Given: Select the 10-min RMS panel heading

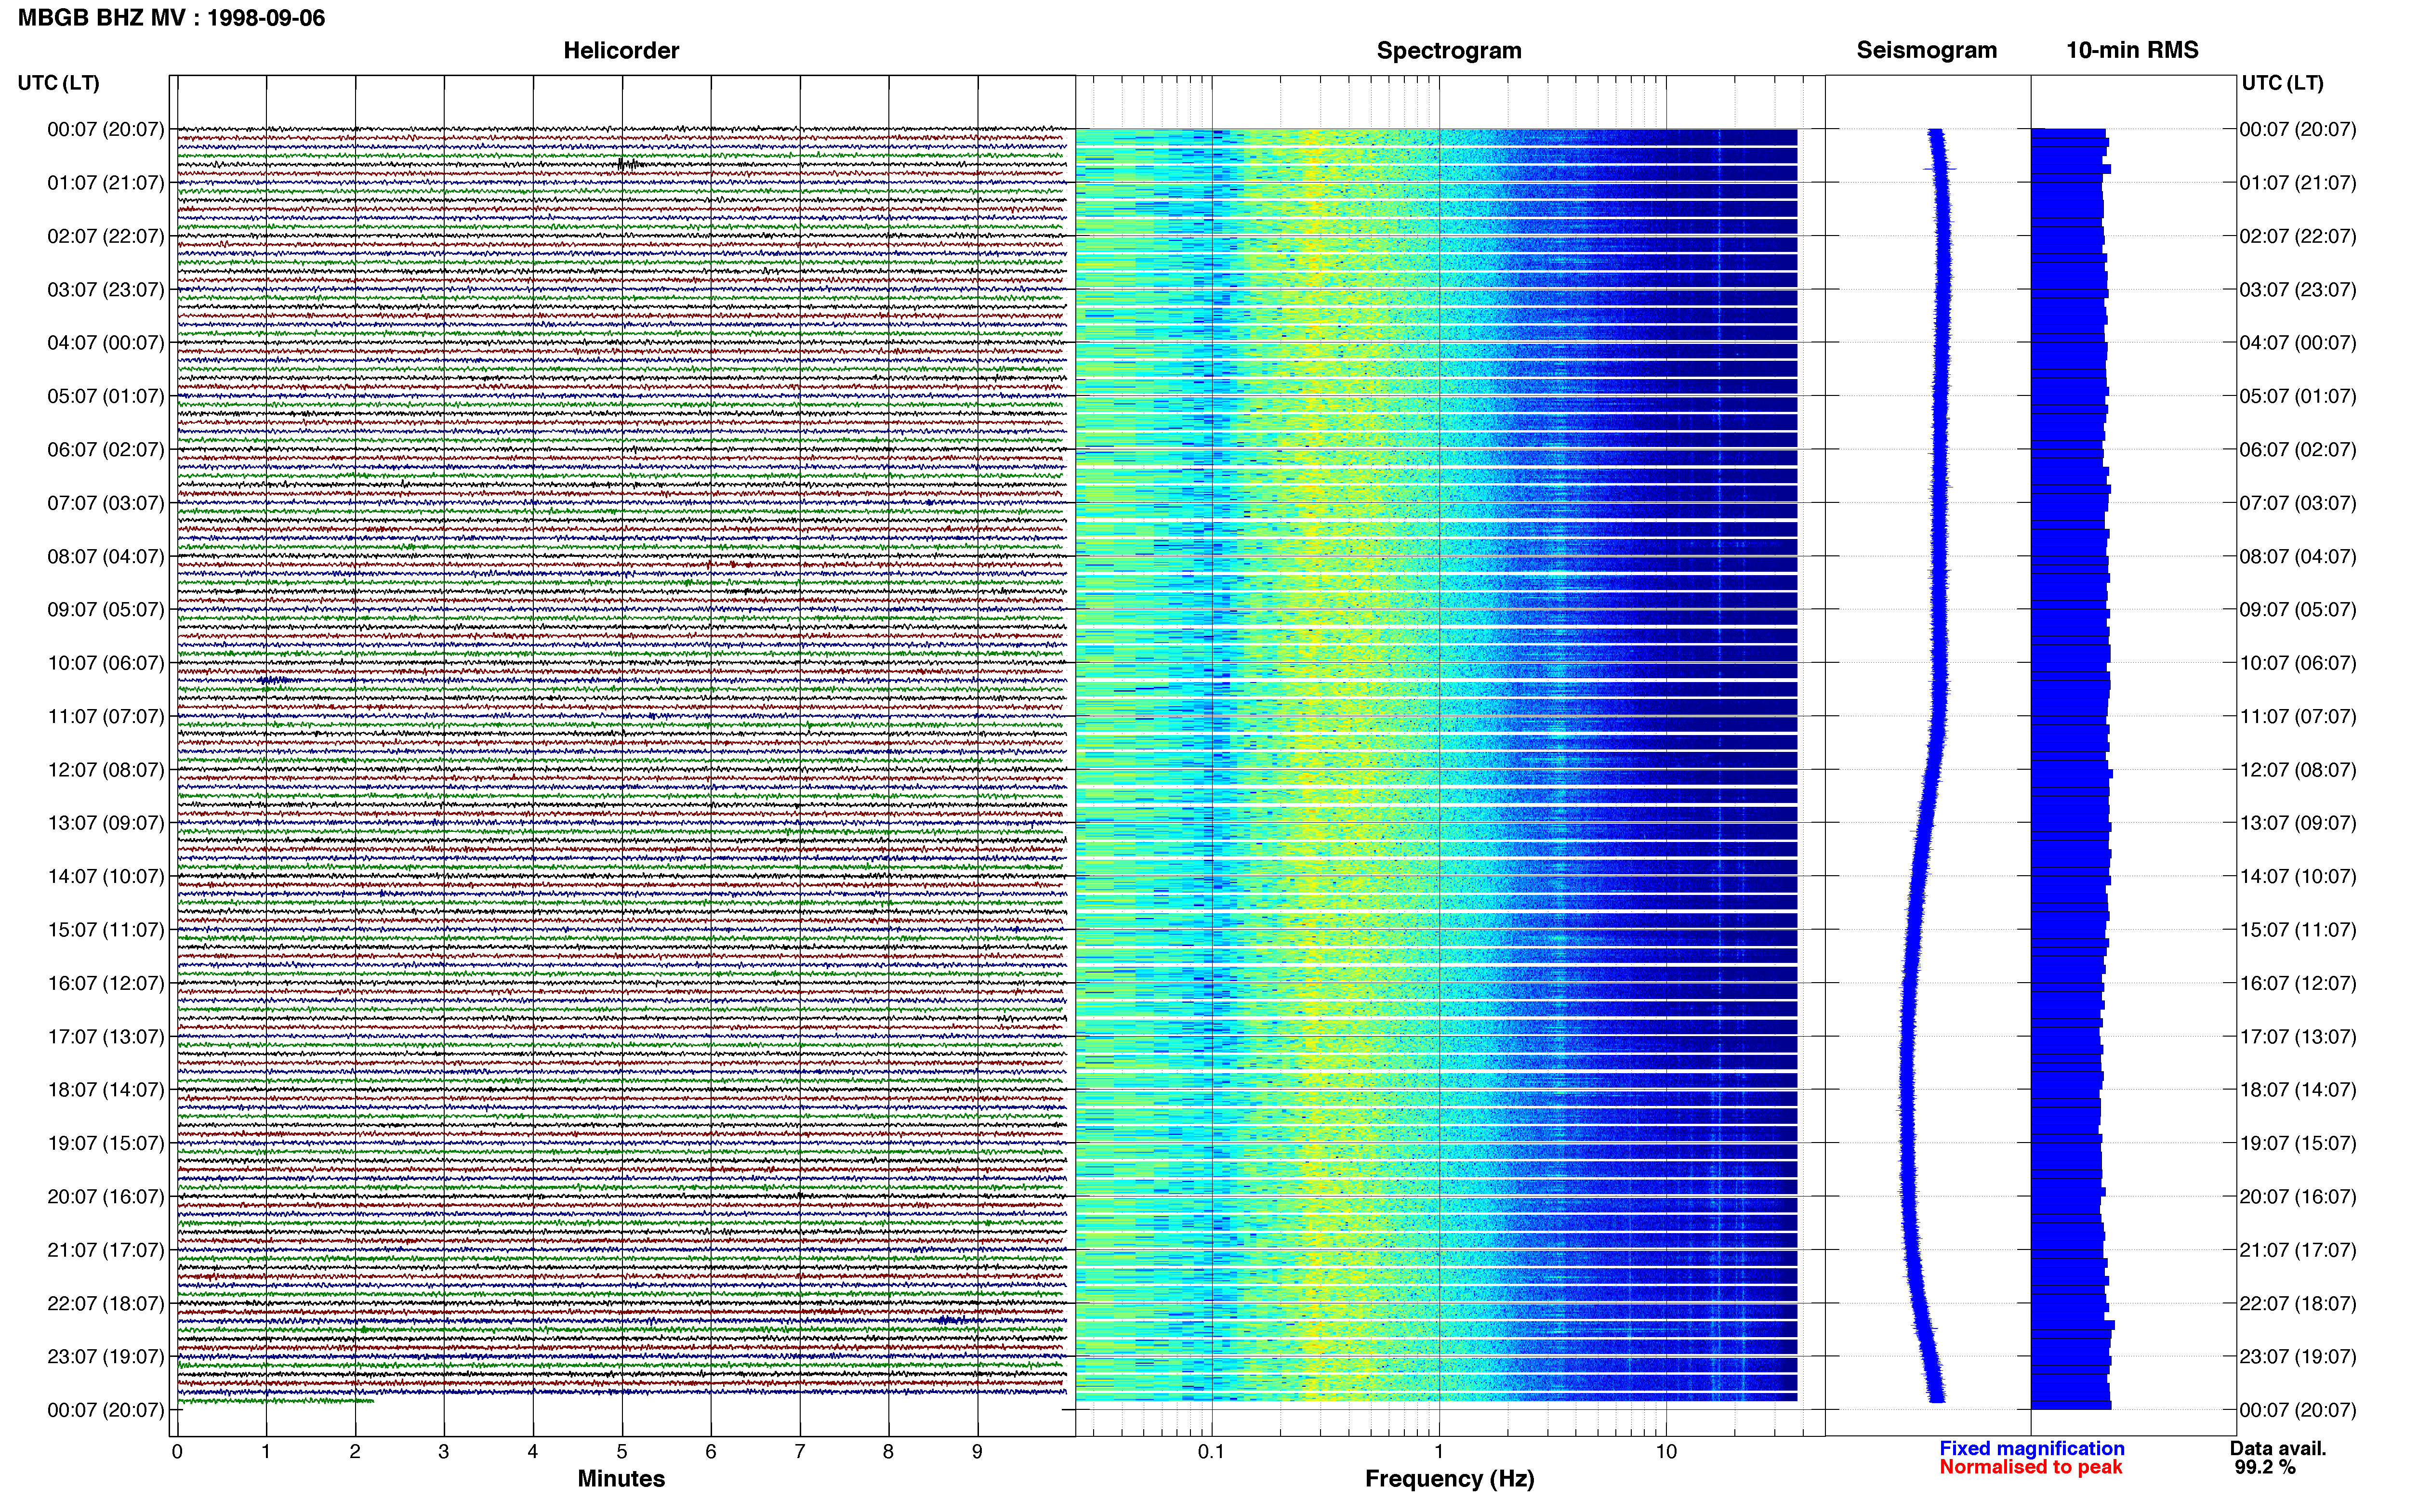Looking at the screenshot, I should point(2132,51).
